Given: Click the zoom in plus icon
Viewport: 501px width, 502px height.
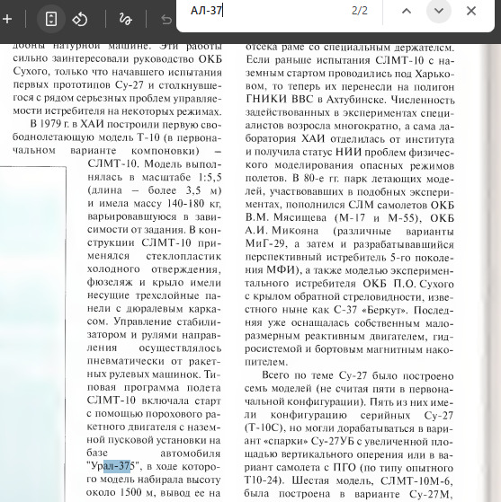Looking at the screenshot, I should (x=7, y=19).
